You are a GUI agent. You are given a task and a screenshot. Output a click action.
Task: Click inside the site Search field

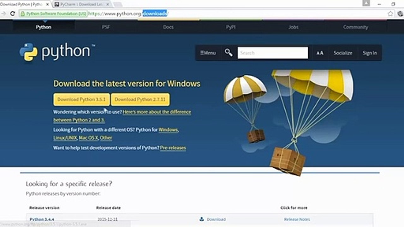[273, 53]
